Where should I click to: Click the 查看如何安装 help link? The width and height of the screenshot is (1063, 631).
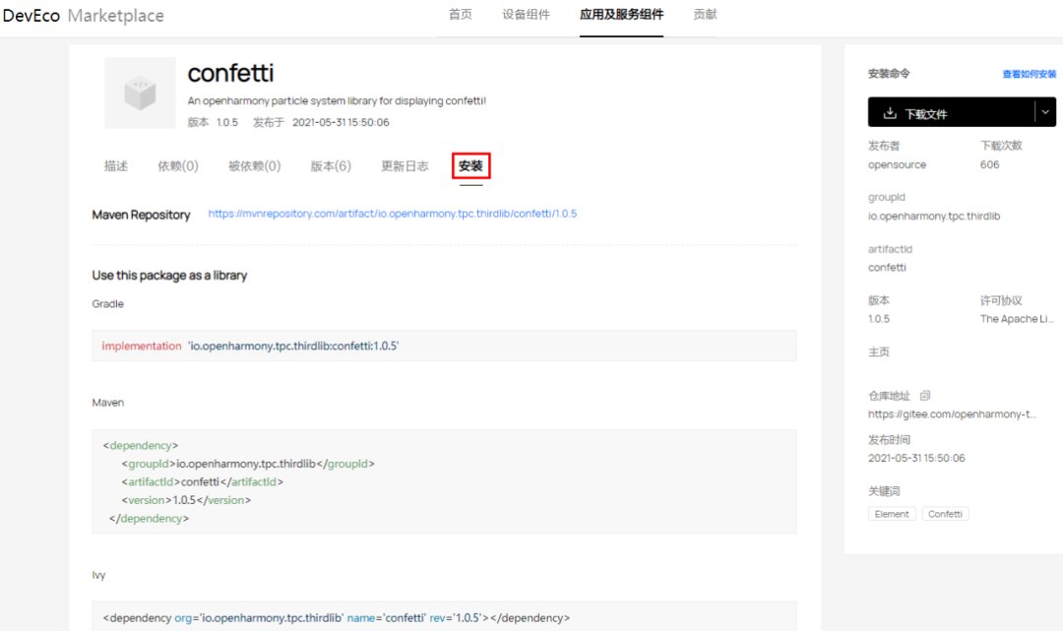click(x=1030, y=74)
